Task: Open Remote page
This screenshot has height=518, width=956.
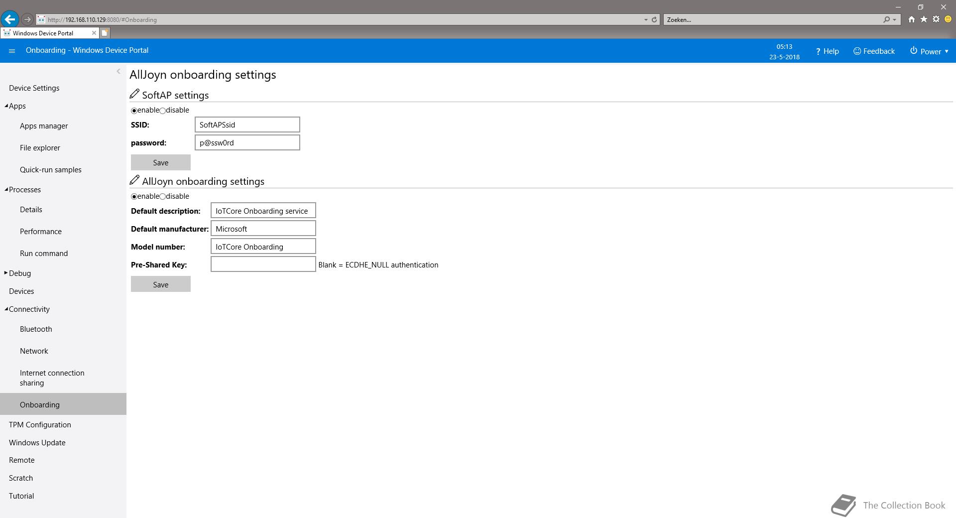Action: point(22,460)
